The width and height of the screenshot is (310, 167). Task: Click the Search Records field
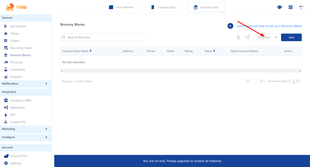coord(102,37)
